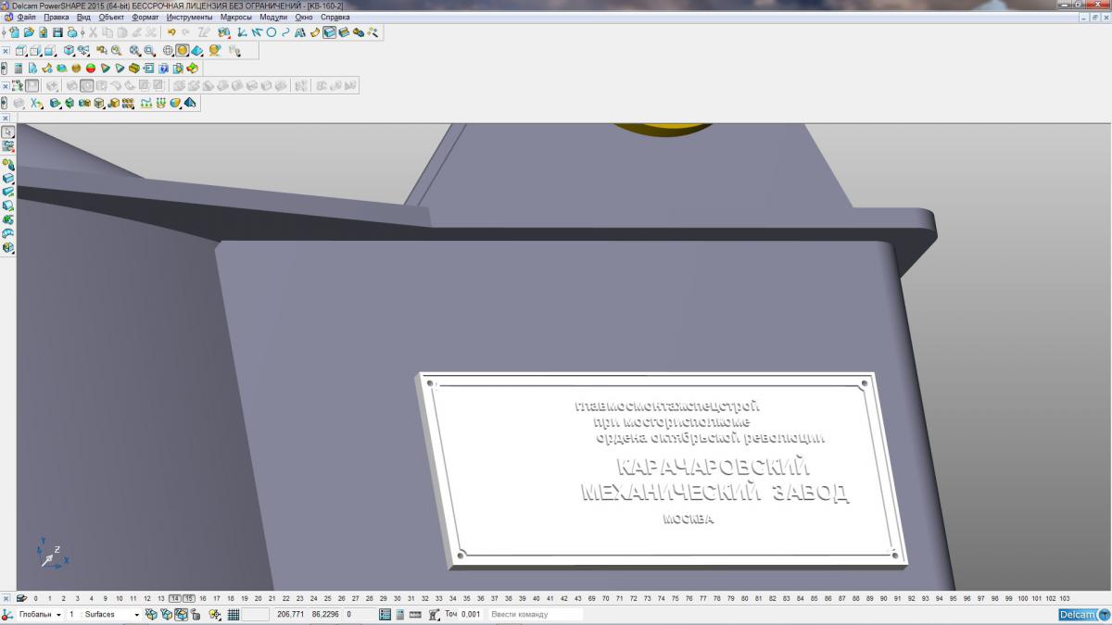This screenshot has height=625, width=1112.
Task: Select the Line drawing tool icon
Action: click(256, 32)
